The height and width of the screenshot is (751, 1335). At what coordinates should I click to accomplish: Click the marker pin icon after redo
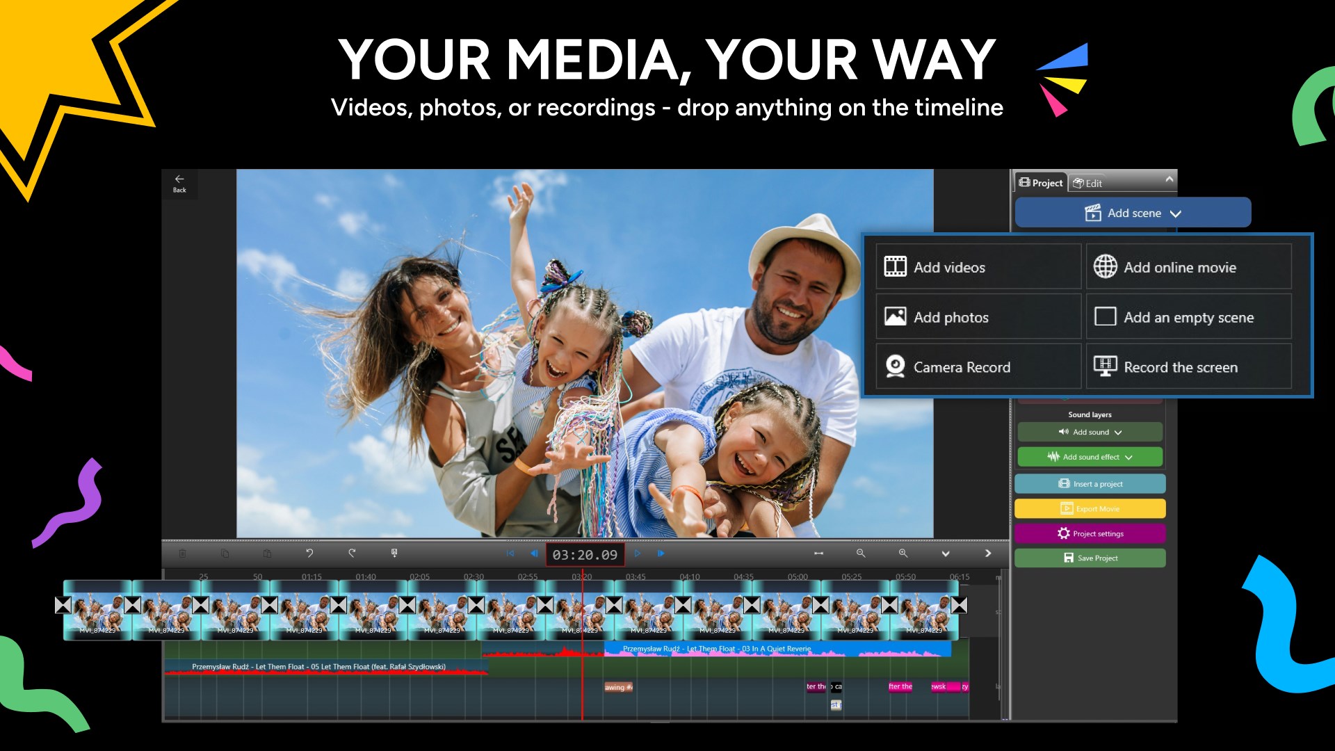[394, 554]
